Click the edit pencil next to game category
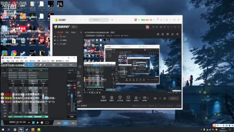 click(x=104, y=35)
